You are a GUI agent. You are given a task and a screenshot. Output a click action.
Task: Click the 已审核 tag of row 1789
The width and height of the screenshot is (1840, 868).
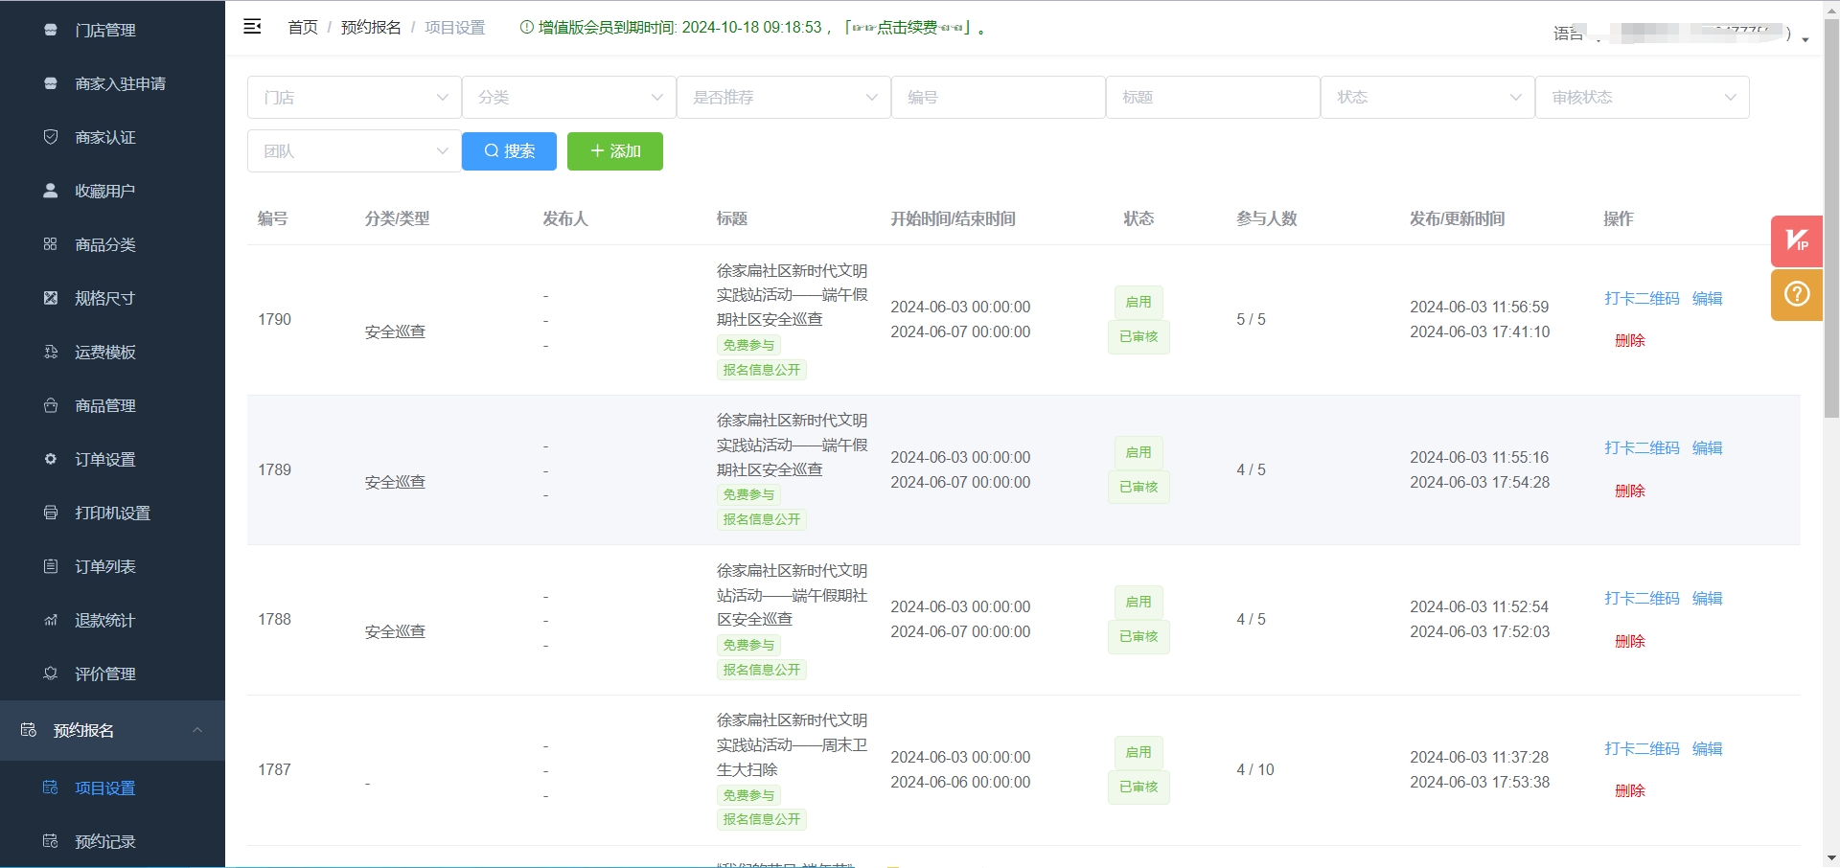1138,487
